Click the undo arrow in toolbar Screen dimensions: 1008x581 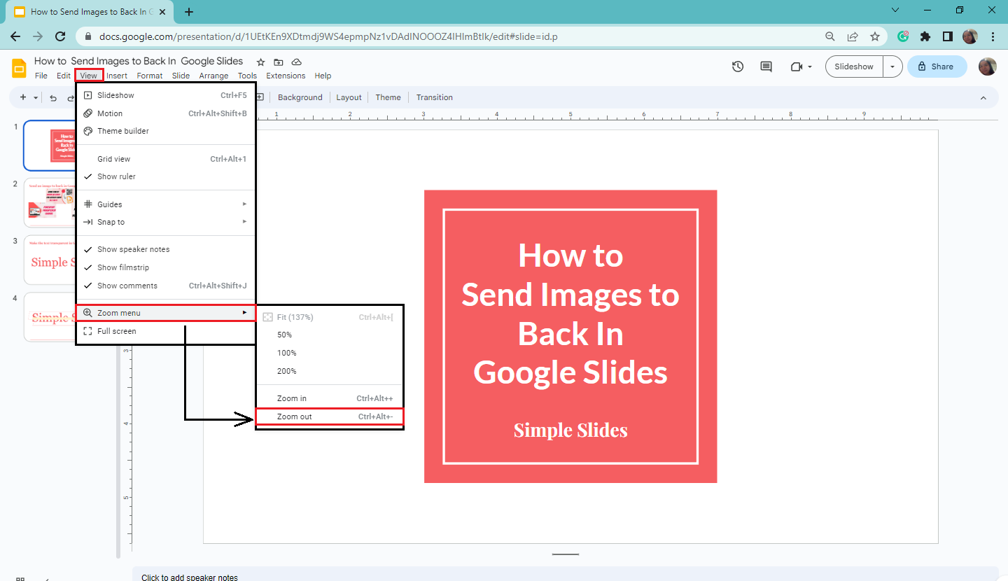[x=53, y=98]
